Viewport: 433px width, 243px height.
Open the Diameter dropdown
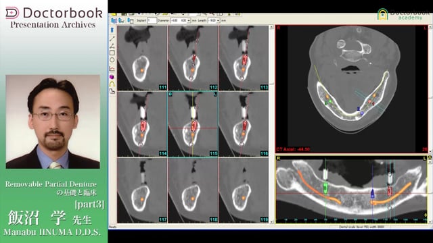pos(189,21)
